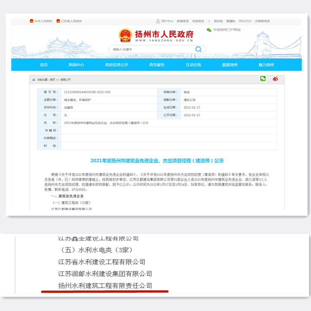Click the 用户中心 user icon
The image size is (311, 311).
[158, 21]
